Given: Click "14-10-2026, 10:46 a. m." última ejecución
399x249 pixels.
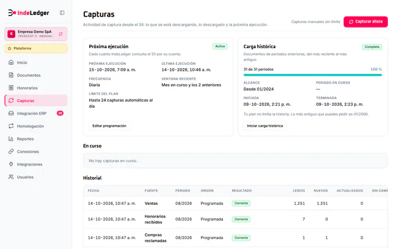Looking at the screenshot, I should tap(186, 70).
